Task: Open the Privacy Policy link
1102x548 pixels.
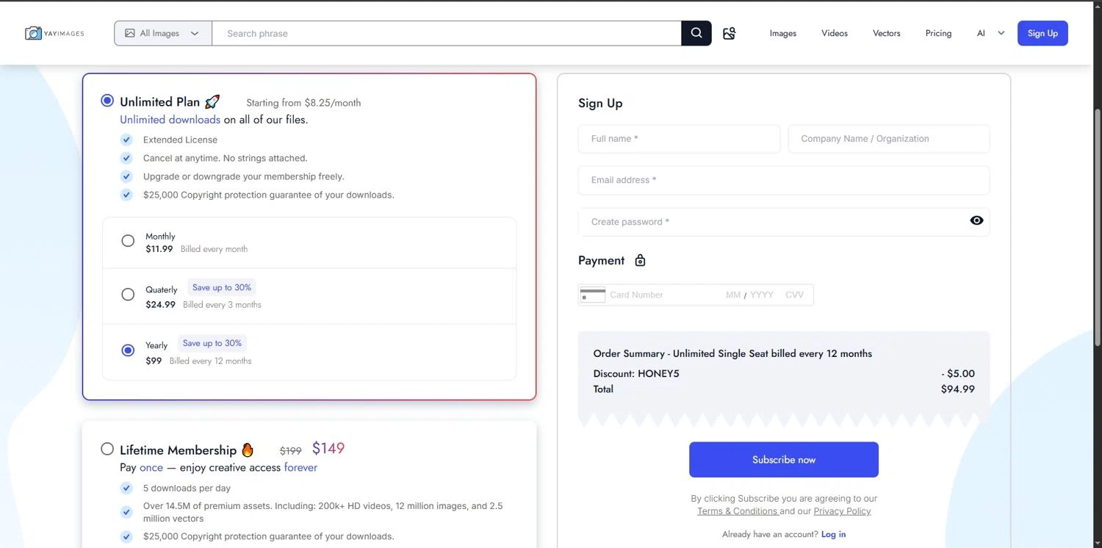Action: coord(842,511)
